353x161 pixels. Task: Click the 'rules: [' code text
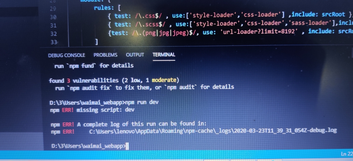click(x=107, y=8)
